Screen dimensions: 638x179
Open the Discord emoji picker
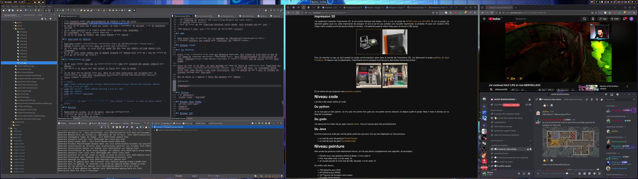pyautogui.click(x=595, y=173)
